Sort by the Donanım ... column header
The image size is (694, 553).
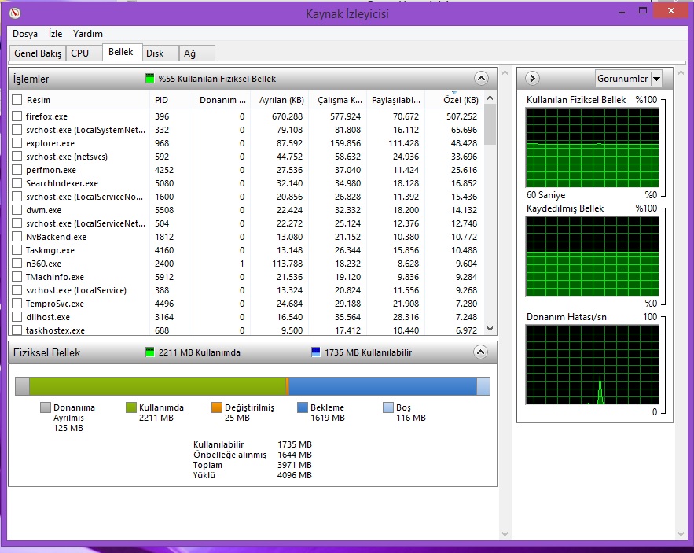219,100
